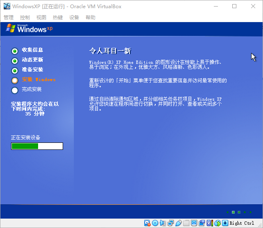Screen dimensions: 263x228
Task: Click the video recording status icon
Action: (202, 223)
